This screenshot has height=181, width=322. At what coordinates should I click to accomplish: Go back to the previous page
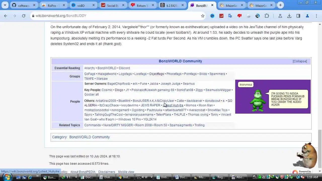coord(6,16)
